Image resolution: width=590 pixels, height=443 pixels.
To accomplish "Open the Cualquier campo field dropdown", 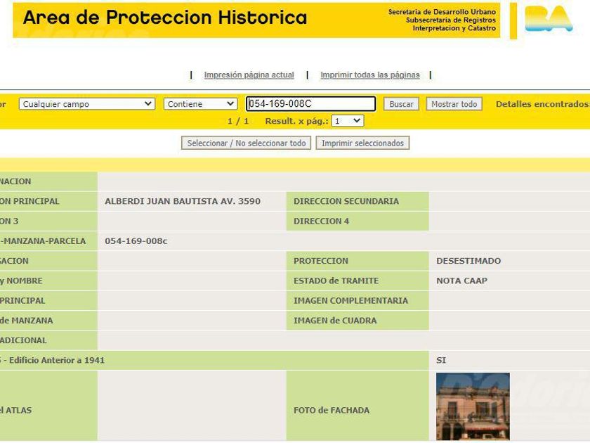I will (87, 104).
